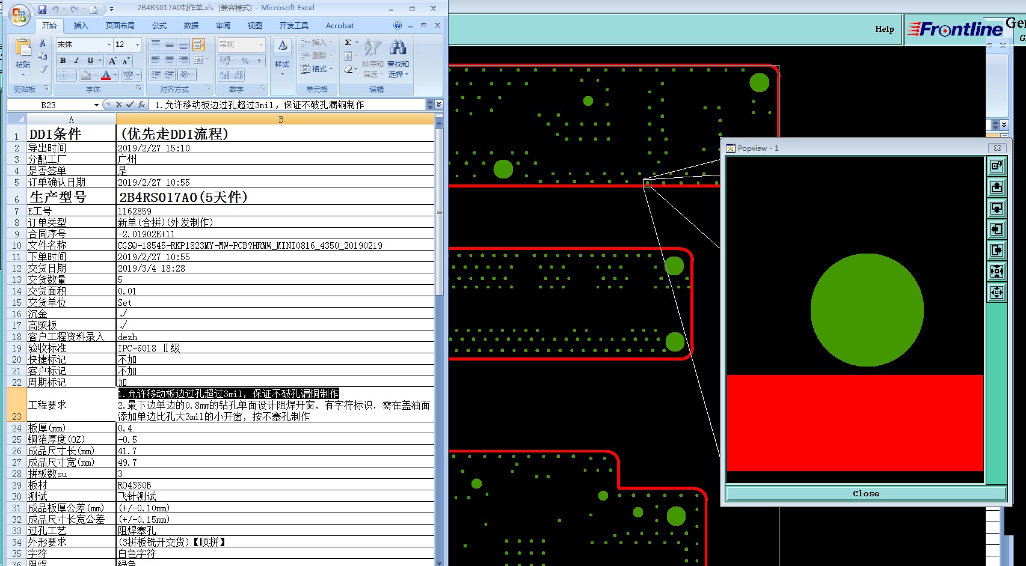Click the Excel Office button
The height and width of the screenshot is (566, 1026).
click(19, 15)
